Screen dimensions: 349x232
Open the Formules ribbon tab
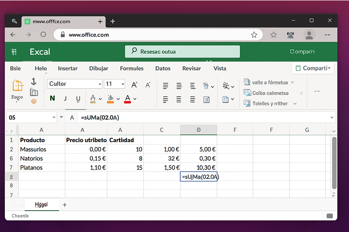[132, 68]
